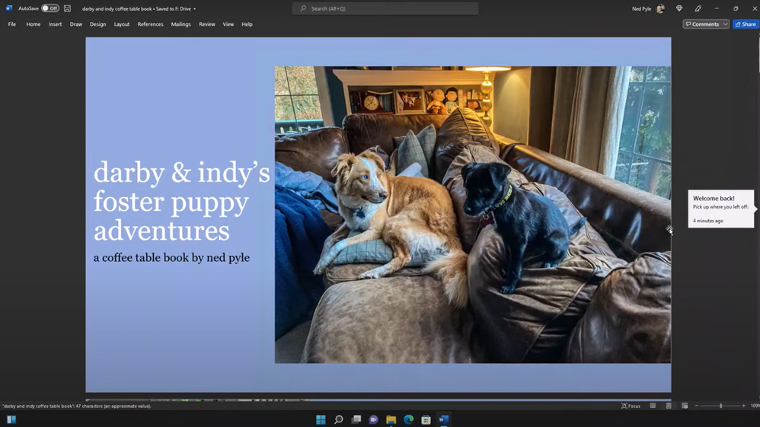This screenshot has width=760, height=427.
Task: Enable Focus mode in status bar
Action: pos(631,406)
